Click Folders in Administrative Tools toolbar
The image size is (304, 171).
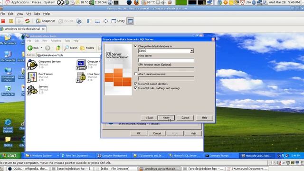coord(87,47)
